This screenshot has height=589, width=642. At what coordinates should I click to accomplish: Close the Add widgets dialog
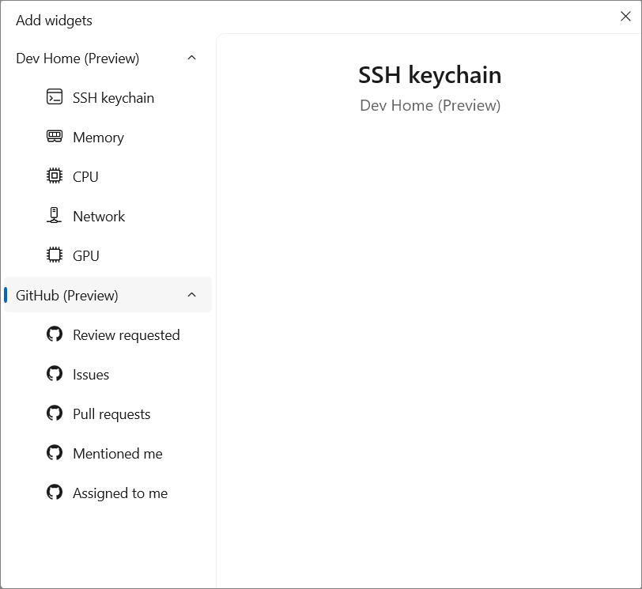(625, 17)
